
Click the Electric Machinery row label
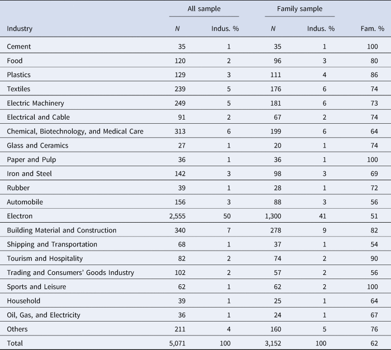click(35, 103)
